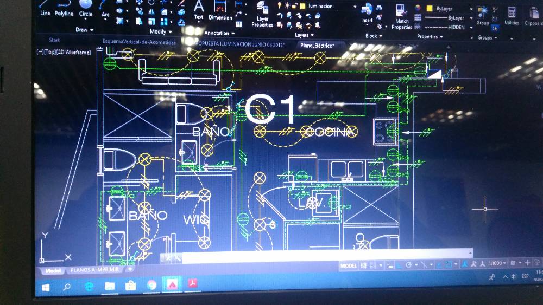Toggle polar tracking in status bar

[x=409, y=265]
